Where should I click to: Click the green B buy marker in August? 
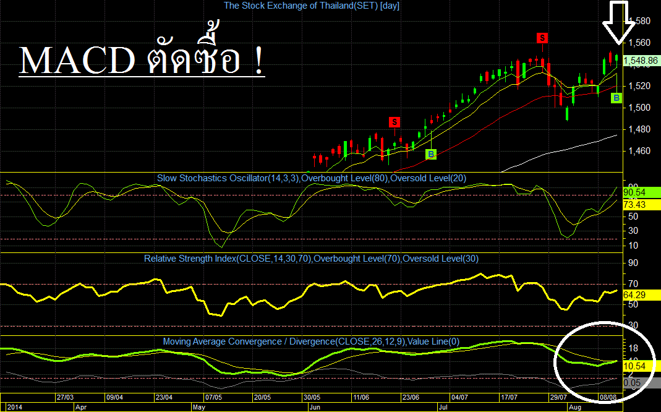pyautogui.click(x=616, y=98)
